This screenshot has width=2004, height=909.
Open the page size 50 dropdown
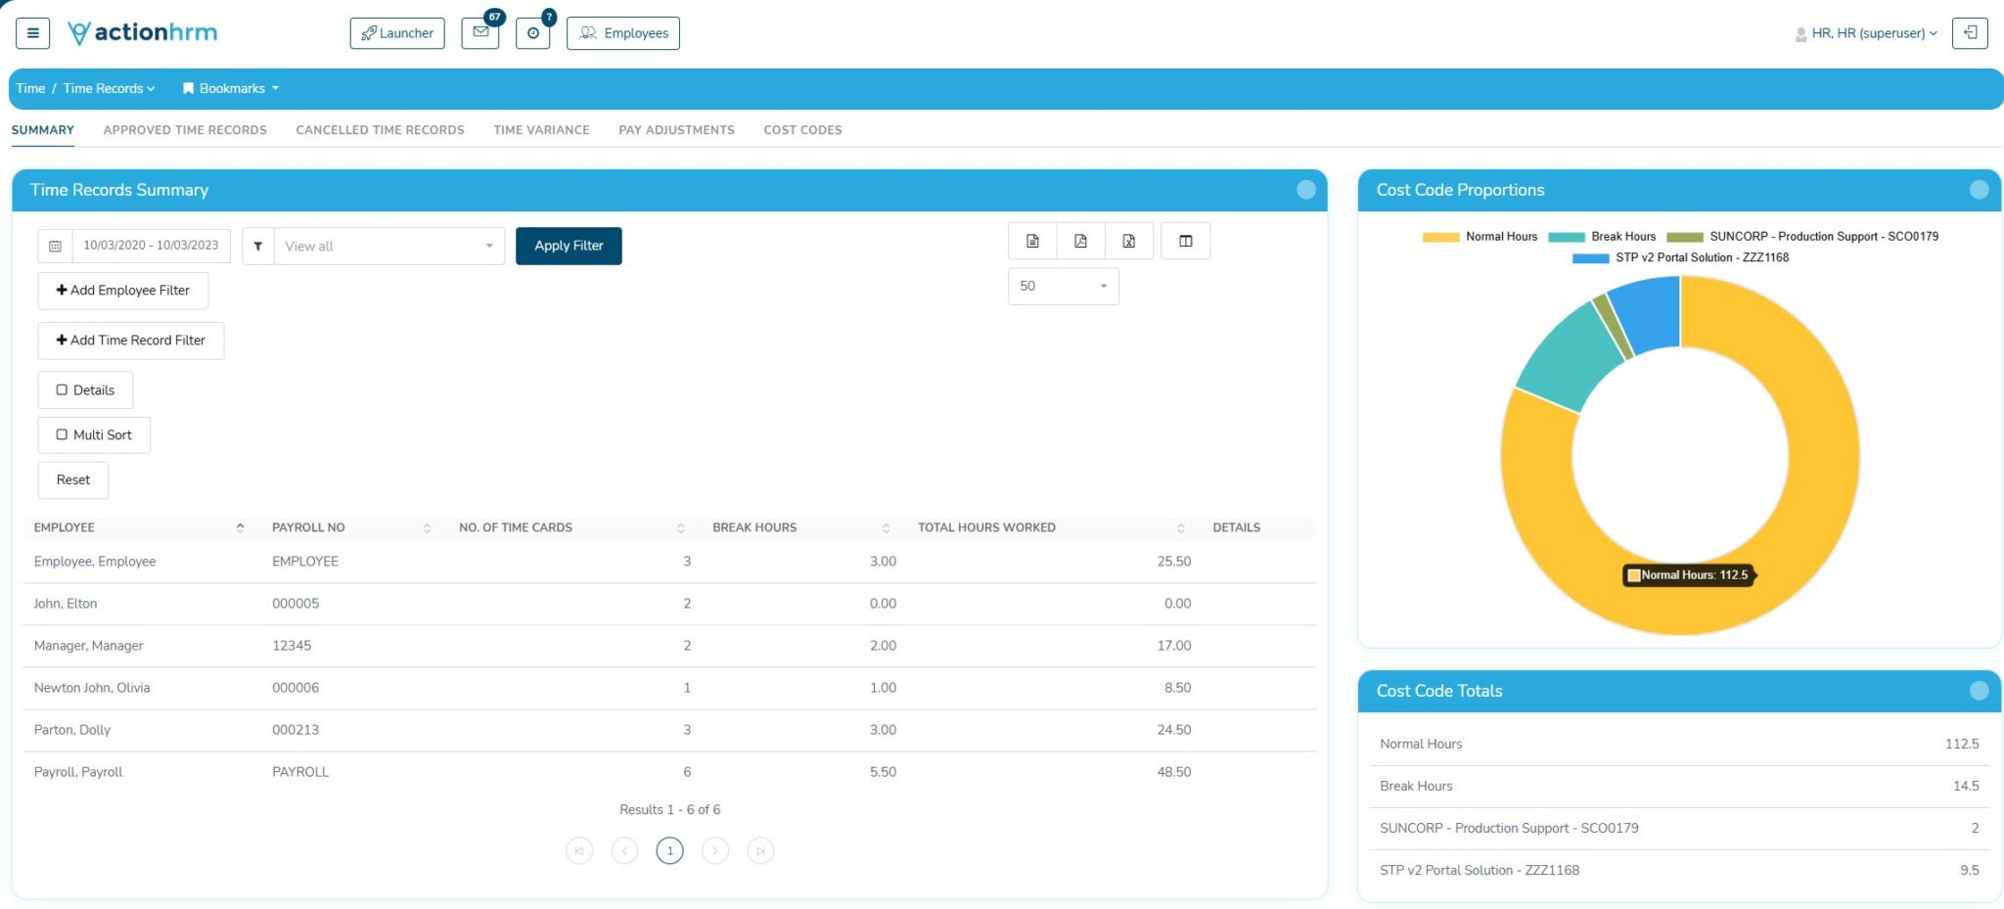point(1063,287)
